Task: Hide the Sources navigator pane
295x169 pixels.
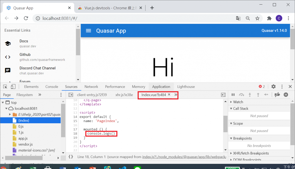Action: pos(71,95)
